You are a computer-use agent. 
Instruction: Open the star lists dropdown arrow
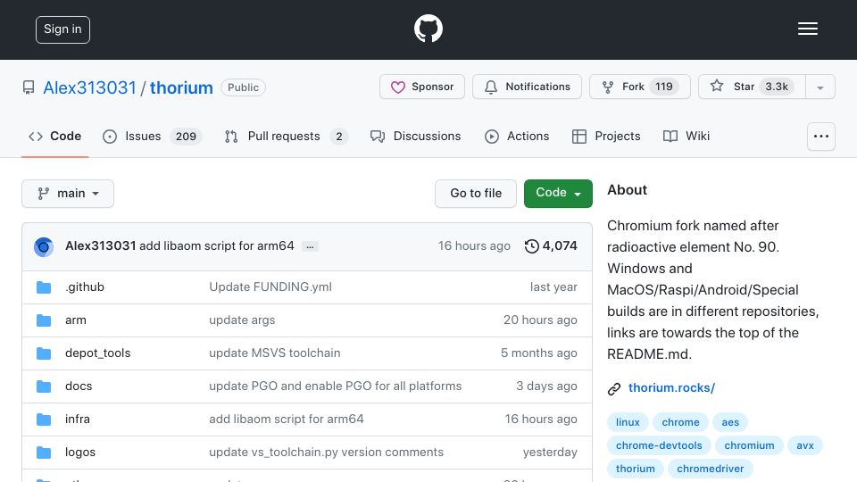820,87
